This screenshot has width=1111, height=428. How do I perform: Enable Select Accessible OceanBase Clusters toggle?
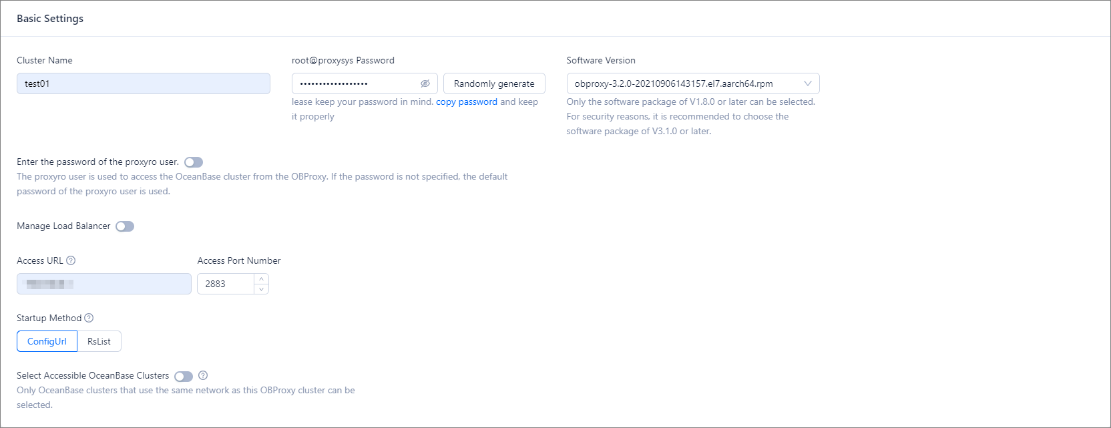click(x=184, y=377)
